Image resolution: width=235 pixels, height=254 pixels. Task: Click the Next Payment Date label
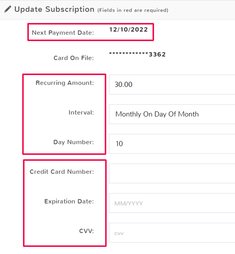[63, 33]
